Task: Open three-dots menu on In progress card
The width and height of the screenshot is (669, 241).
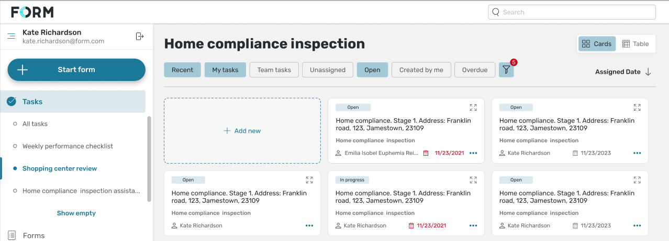Action: click(x=473, y=226)
